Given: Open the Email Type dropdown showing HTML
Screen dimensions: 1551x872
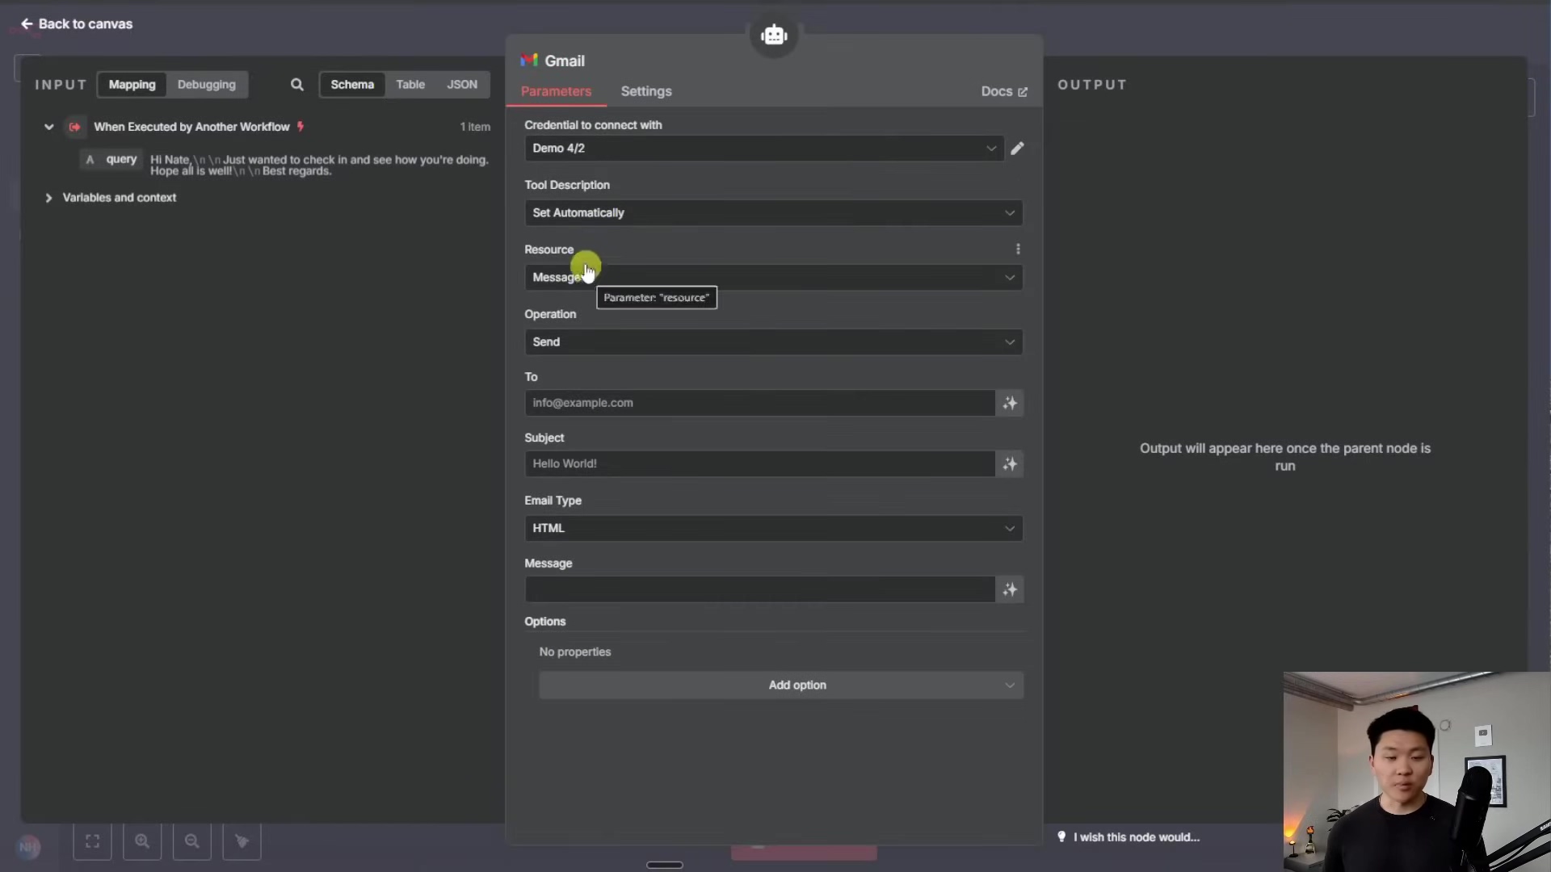Looking at the screenshot, I should tap(772, 528).
